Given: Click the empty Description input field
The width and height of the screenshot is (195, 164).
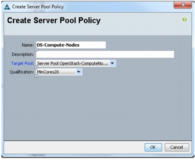Looking at the screenshot, I should click(x=105, y=54).
